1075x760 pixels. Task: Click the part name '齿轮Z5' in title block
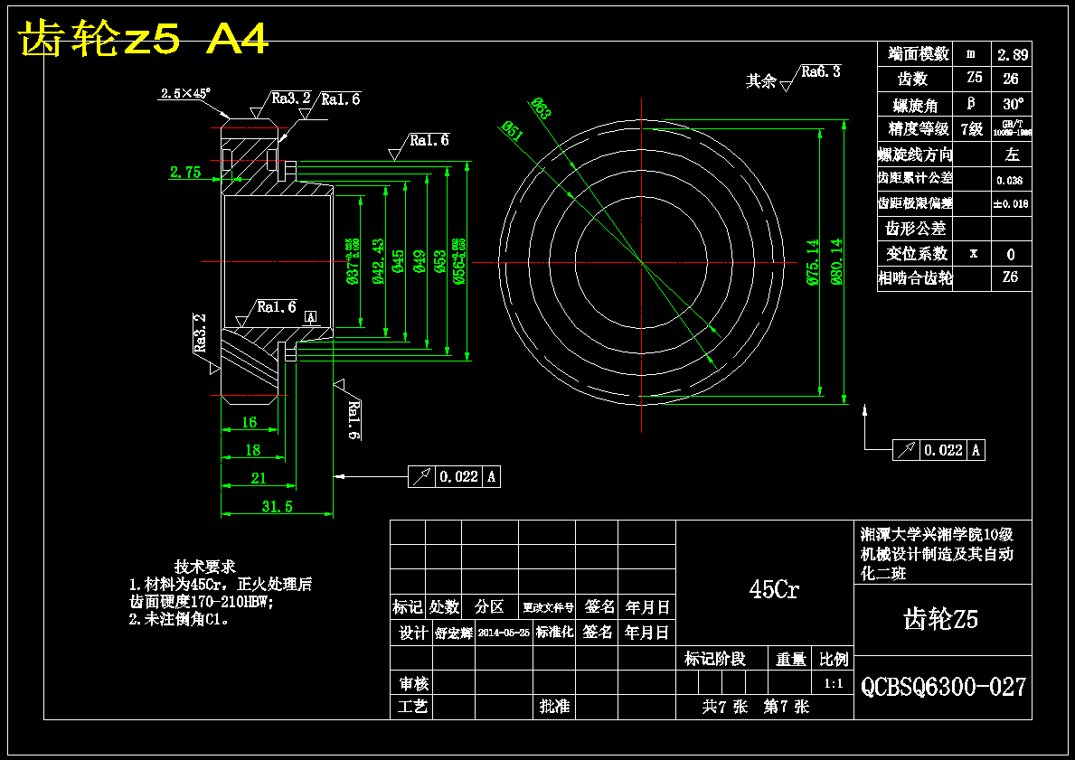click(x=941, y=620)
